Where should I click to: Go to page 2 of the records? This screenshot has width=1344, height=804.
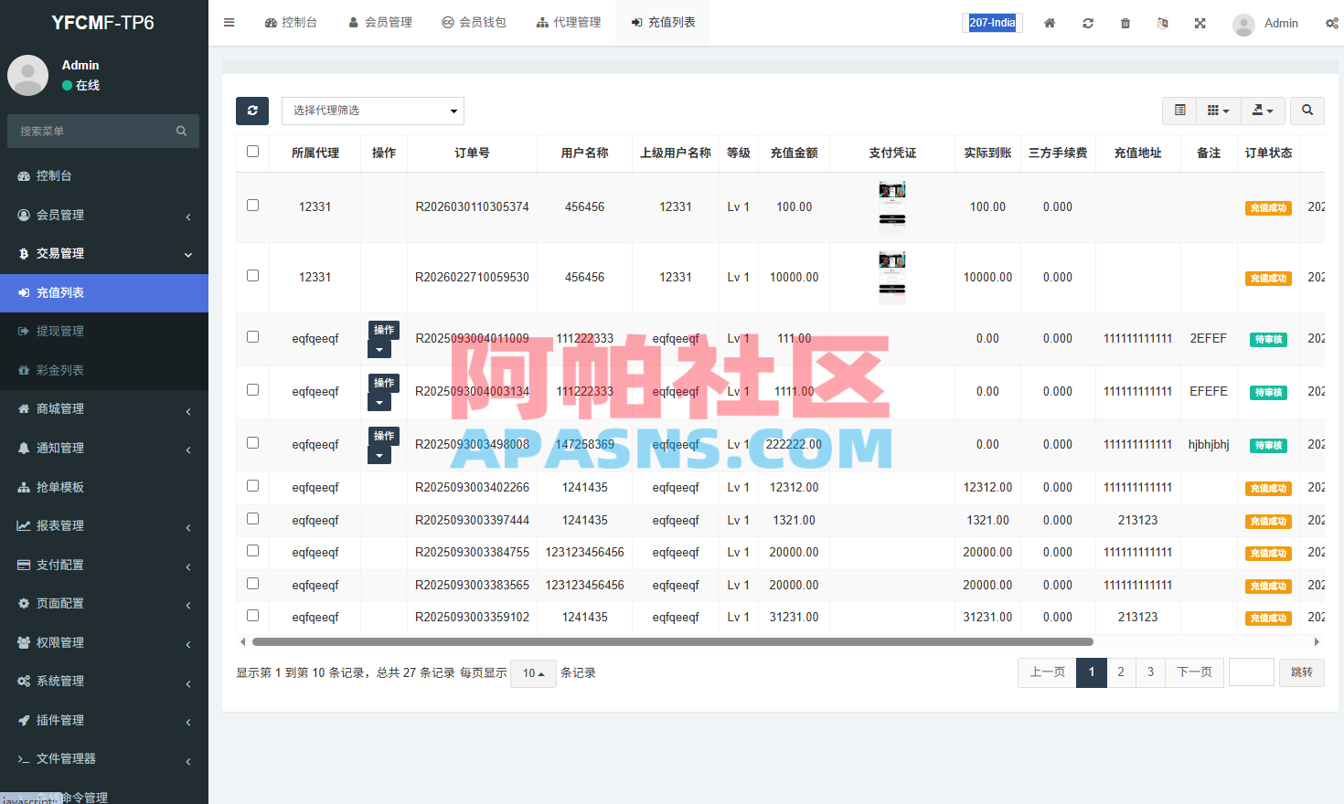click(1121, 672)
